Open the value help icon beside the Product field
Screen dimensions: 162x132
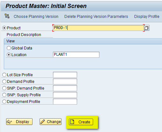[x=147, y=28]
